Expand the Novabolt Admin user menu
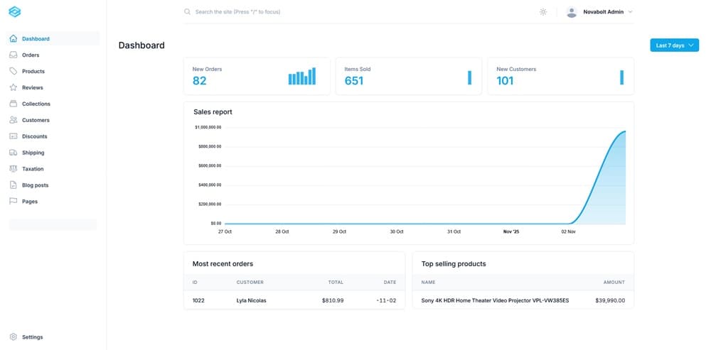This screenshot has height=350, width=711. 598,12
